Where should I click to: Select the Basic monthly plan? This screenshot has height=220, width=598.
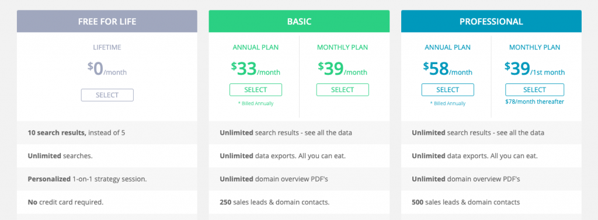[x=342, y=90]
